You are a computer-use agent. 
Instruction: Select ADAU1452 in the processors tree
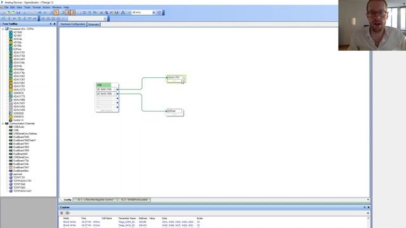click(19, 106)
